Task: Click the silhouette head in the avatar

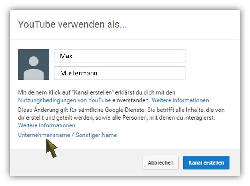Action: pyautogui.click(x=33, y=60)
